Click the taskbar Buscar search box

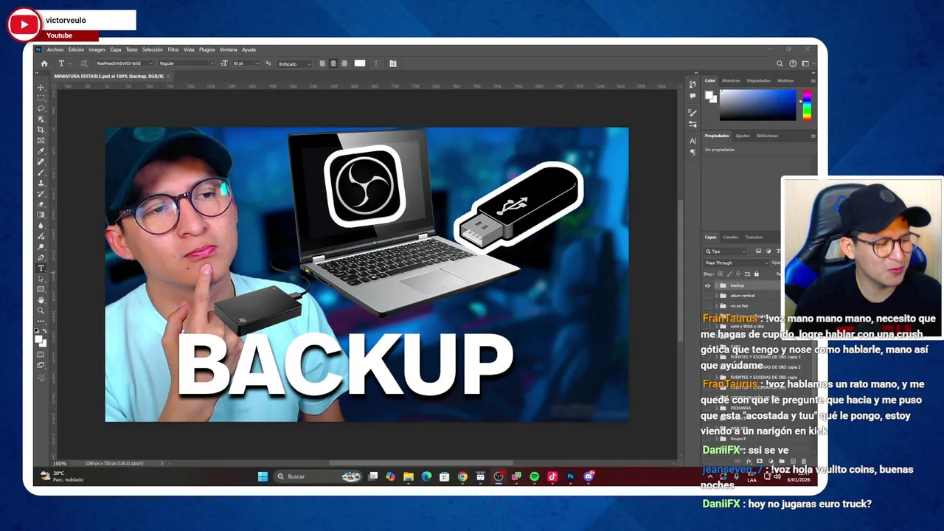tap(318, 476)
